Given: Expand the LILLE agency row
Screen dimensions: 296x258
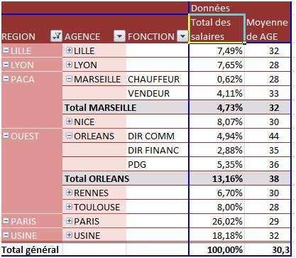Looking at the screenshot, I should (69, 50).
